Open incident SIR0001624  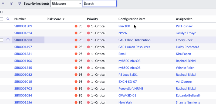click(x=23, y=33)
